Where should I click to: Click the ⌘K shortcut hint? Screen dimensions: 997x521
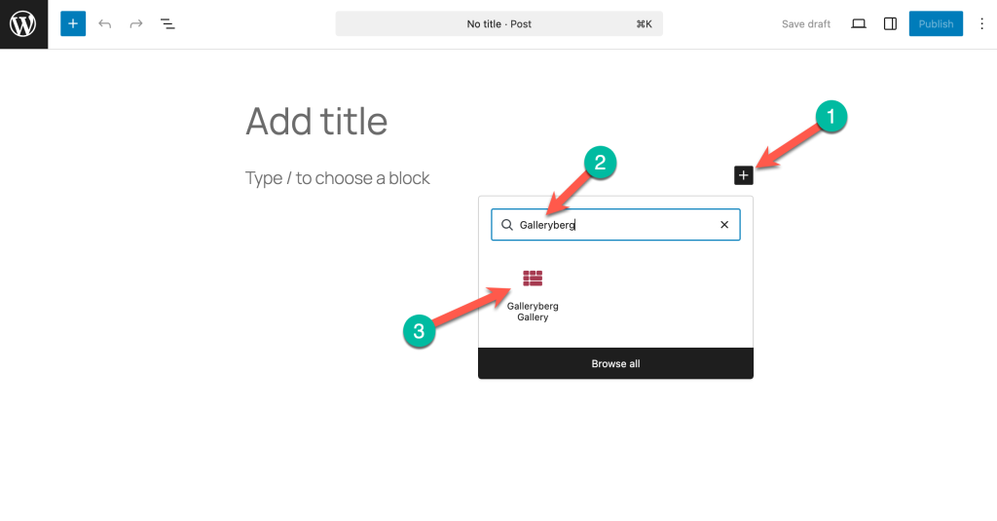click(x=644, y=23)
